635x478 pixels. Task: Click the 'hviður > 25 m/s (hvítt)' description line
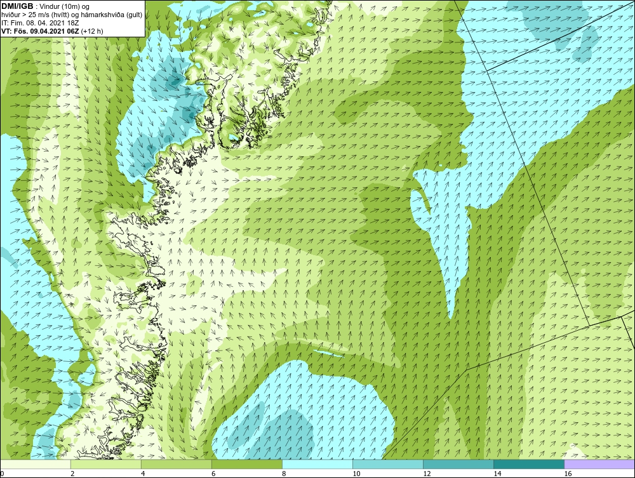[x=72, y=15]
